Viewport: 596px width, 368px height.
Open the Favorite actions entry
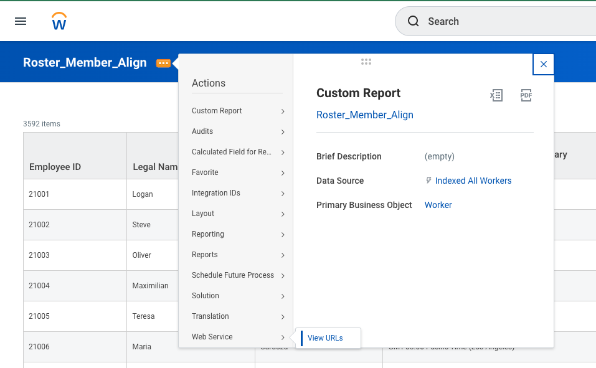click(237, 172)
